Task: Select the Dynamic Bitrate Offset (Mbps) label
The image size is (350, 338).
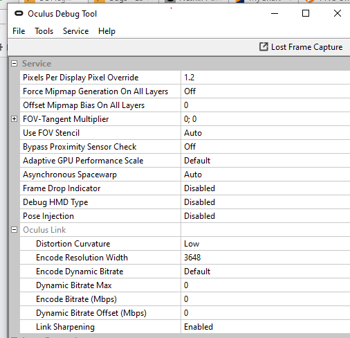Action: point(91,313)
